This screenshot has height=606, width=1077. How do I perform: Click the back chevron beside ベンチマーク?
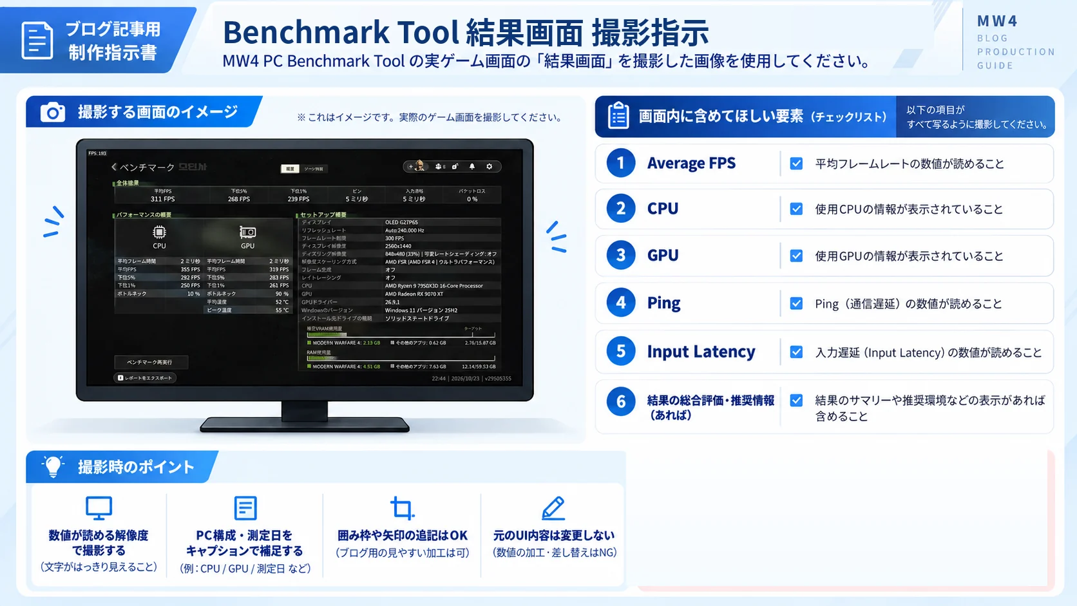(114, 167)
